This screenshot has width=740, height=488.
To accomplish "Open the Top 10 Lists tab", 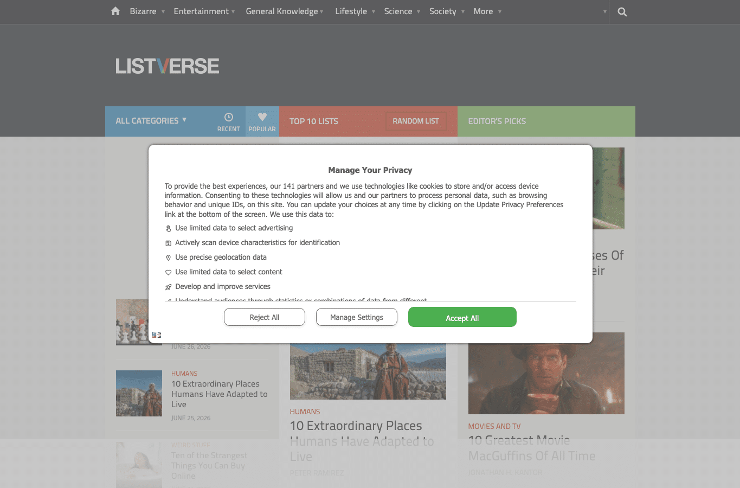I will pos(314,121).
